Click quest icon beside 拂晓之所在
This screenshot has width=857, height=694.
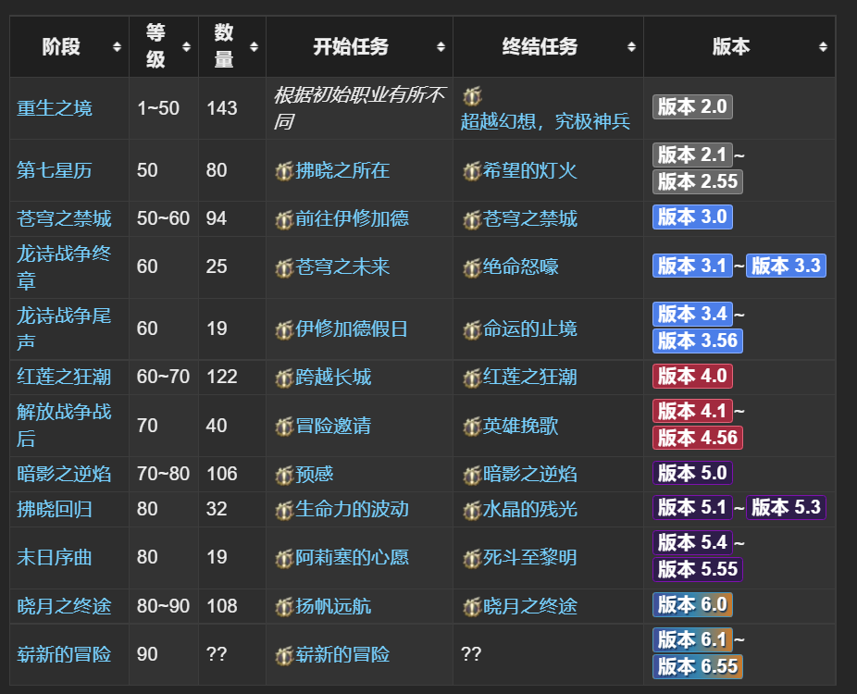pyautogui.click(x=284, y=171)
